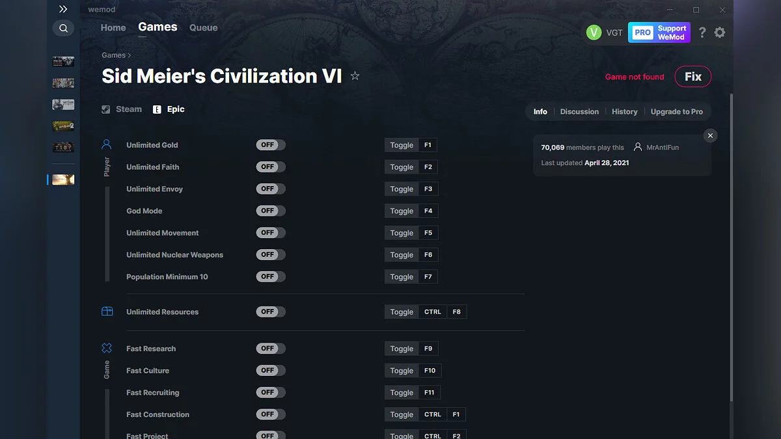781x439 pixels.
Task: Select the Player section icon beside the cheats
Action: [x=107, y=144]
